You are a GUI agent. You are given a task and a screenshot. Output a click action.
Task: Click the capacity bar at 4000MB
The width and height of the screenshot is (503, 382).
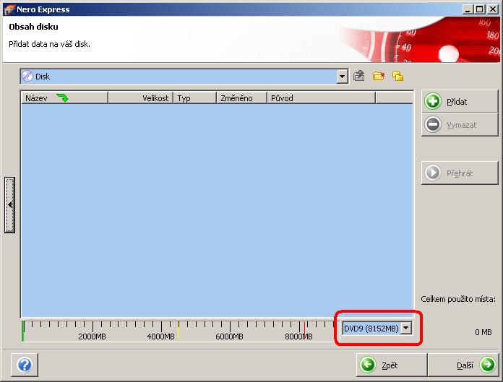(x=161, y=337)
